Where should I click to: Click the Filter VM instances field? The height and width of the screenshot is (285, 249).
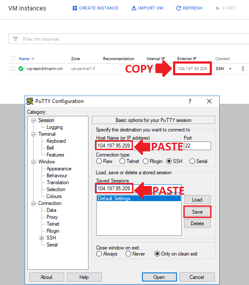tap(129, 39)
